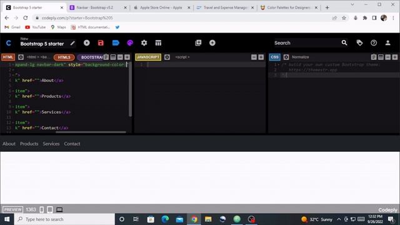Expand the CSS pane with the plus icon
400x225 pixels.
click(x=395, y=57)
